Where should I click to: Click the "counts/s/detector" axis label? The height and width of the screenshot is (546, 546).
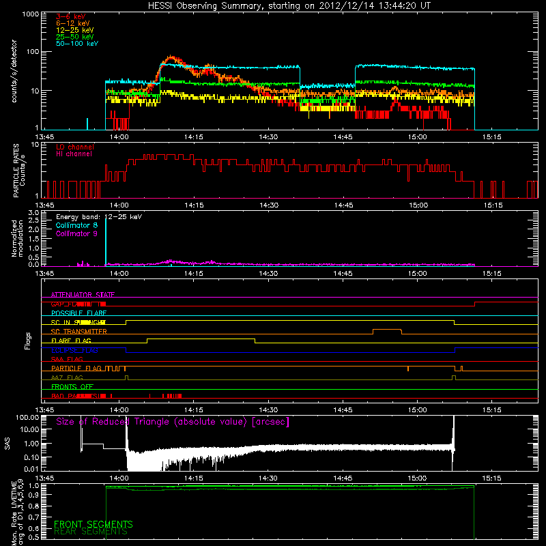tap(14, 71)
